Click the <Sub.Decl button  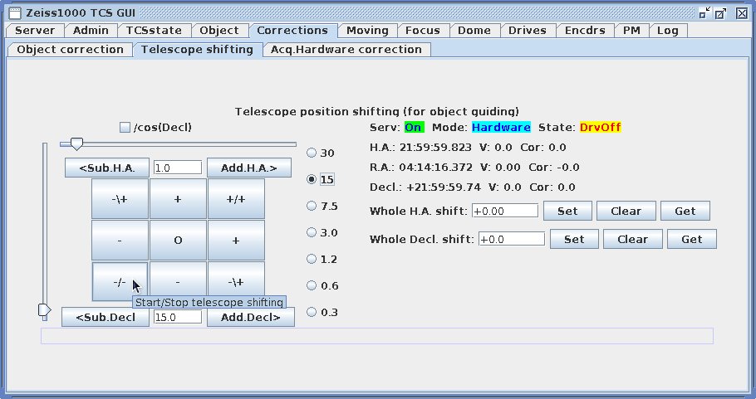point(106,317)
